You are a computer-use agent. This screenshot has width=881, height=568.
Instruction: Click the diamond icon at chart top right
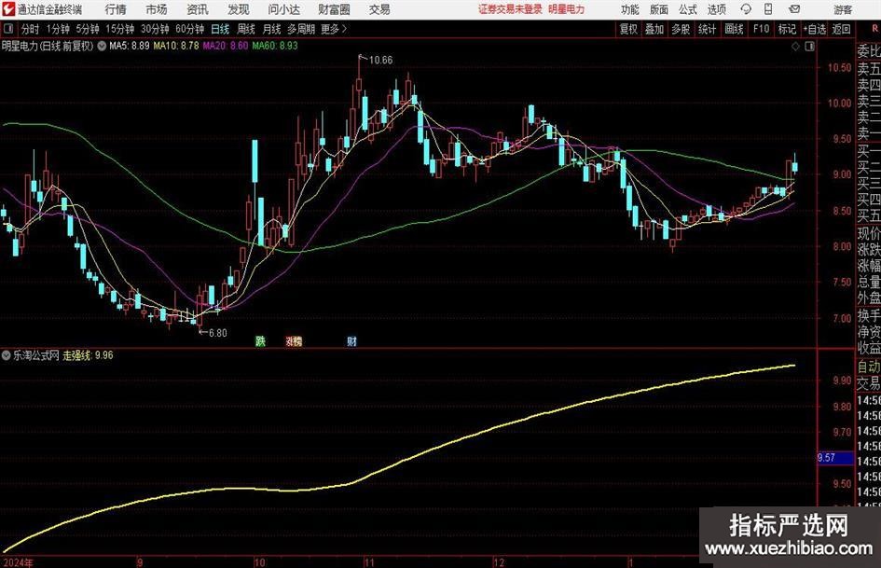point(795,47)
